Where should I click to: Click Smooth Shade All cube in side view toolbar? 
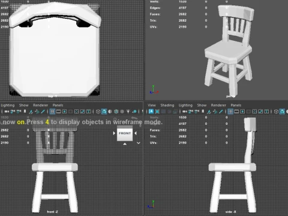[282, 112]
